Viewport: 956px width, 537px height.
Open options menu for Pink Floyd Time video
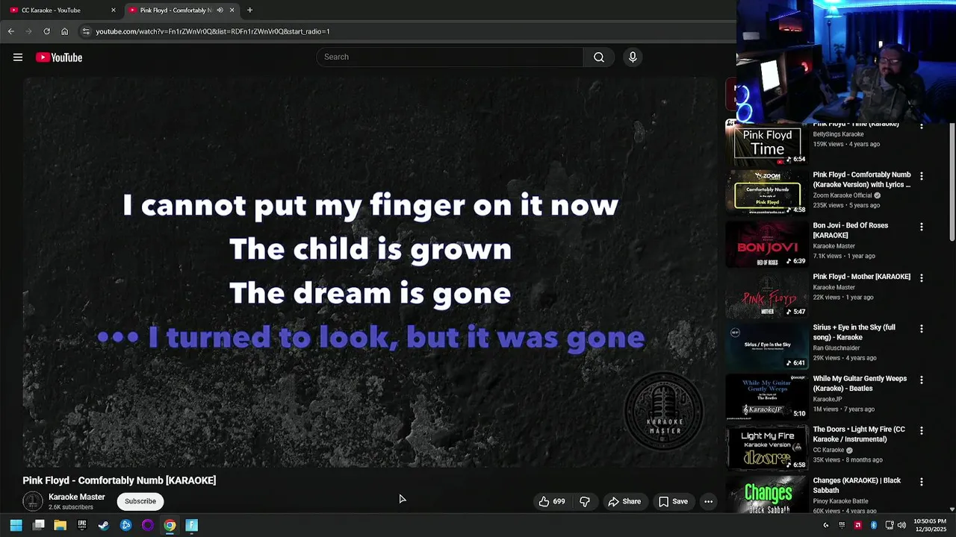click(x=921, y=127)
